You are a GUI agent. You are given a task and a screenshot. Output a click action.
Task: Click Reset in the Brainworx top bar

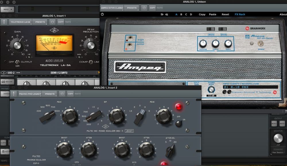(x=225, y=14)
